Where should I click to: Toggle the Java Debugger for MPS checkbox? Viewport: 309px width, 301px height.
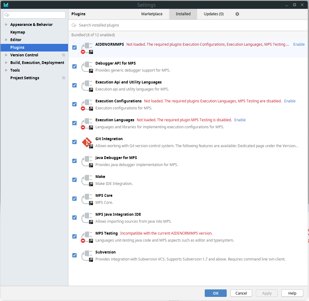point(74,161)
